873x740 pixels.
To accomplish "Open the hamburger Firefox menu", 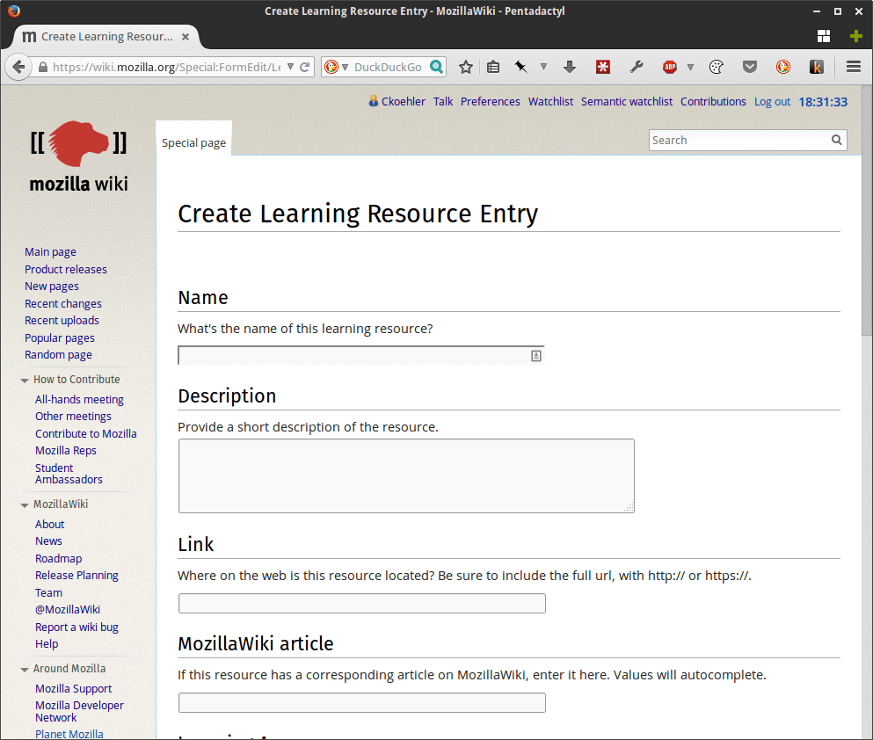I will click(854, 68).
